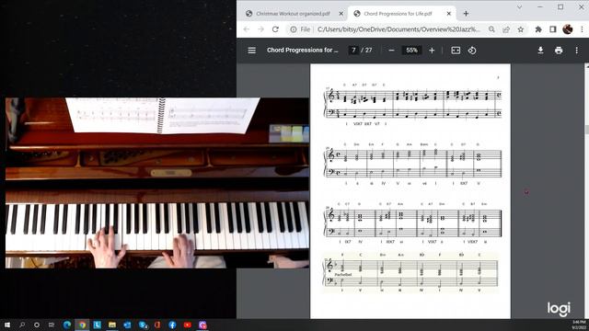This screenshot has width=589, height=331.
Task: Click the Chord Progressions document title
Action: coord(303,50)
